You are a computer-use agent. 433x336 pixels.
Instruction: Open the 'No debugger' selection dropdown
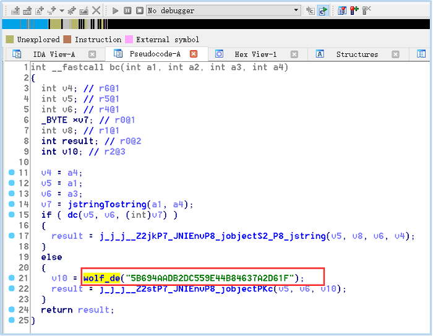(296, 11)
